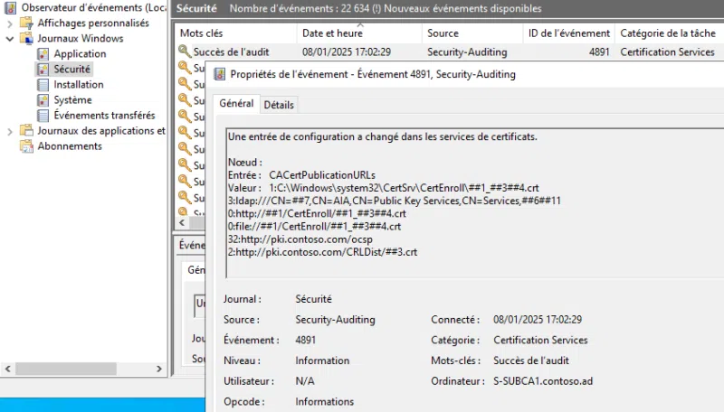Click the ldap:///CN=##7 line in description
Screen dimensions: 724x412
(395, 201)
